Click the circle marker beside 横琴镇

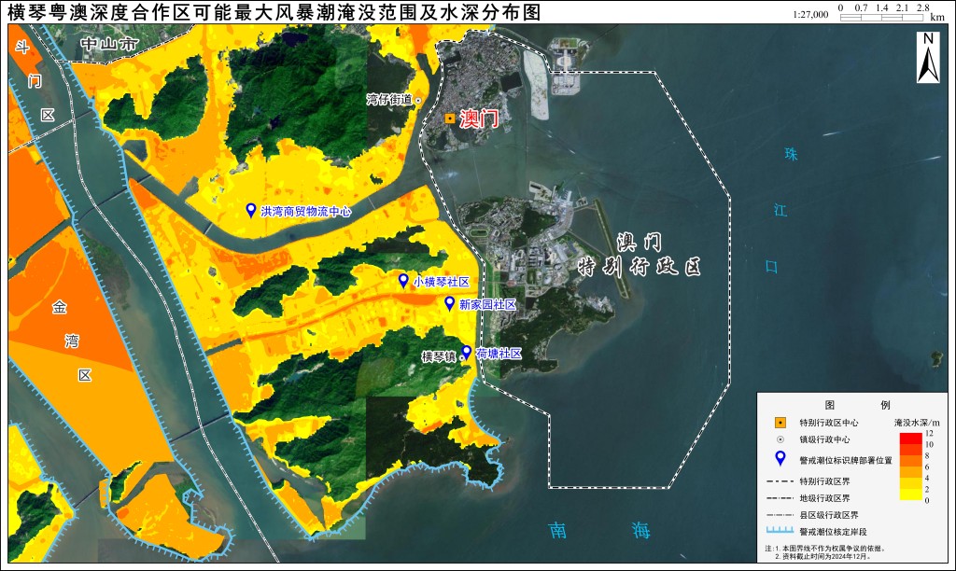[x=461, y=358]
